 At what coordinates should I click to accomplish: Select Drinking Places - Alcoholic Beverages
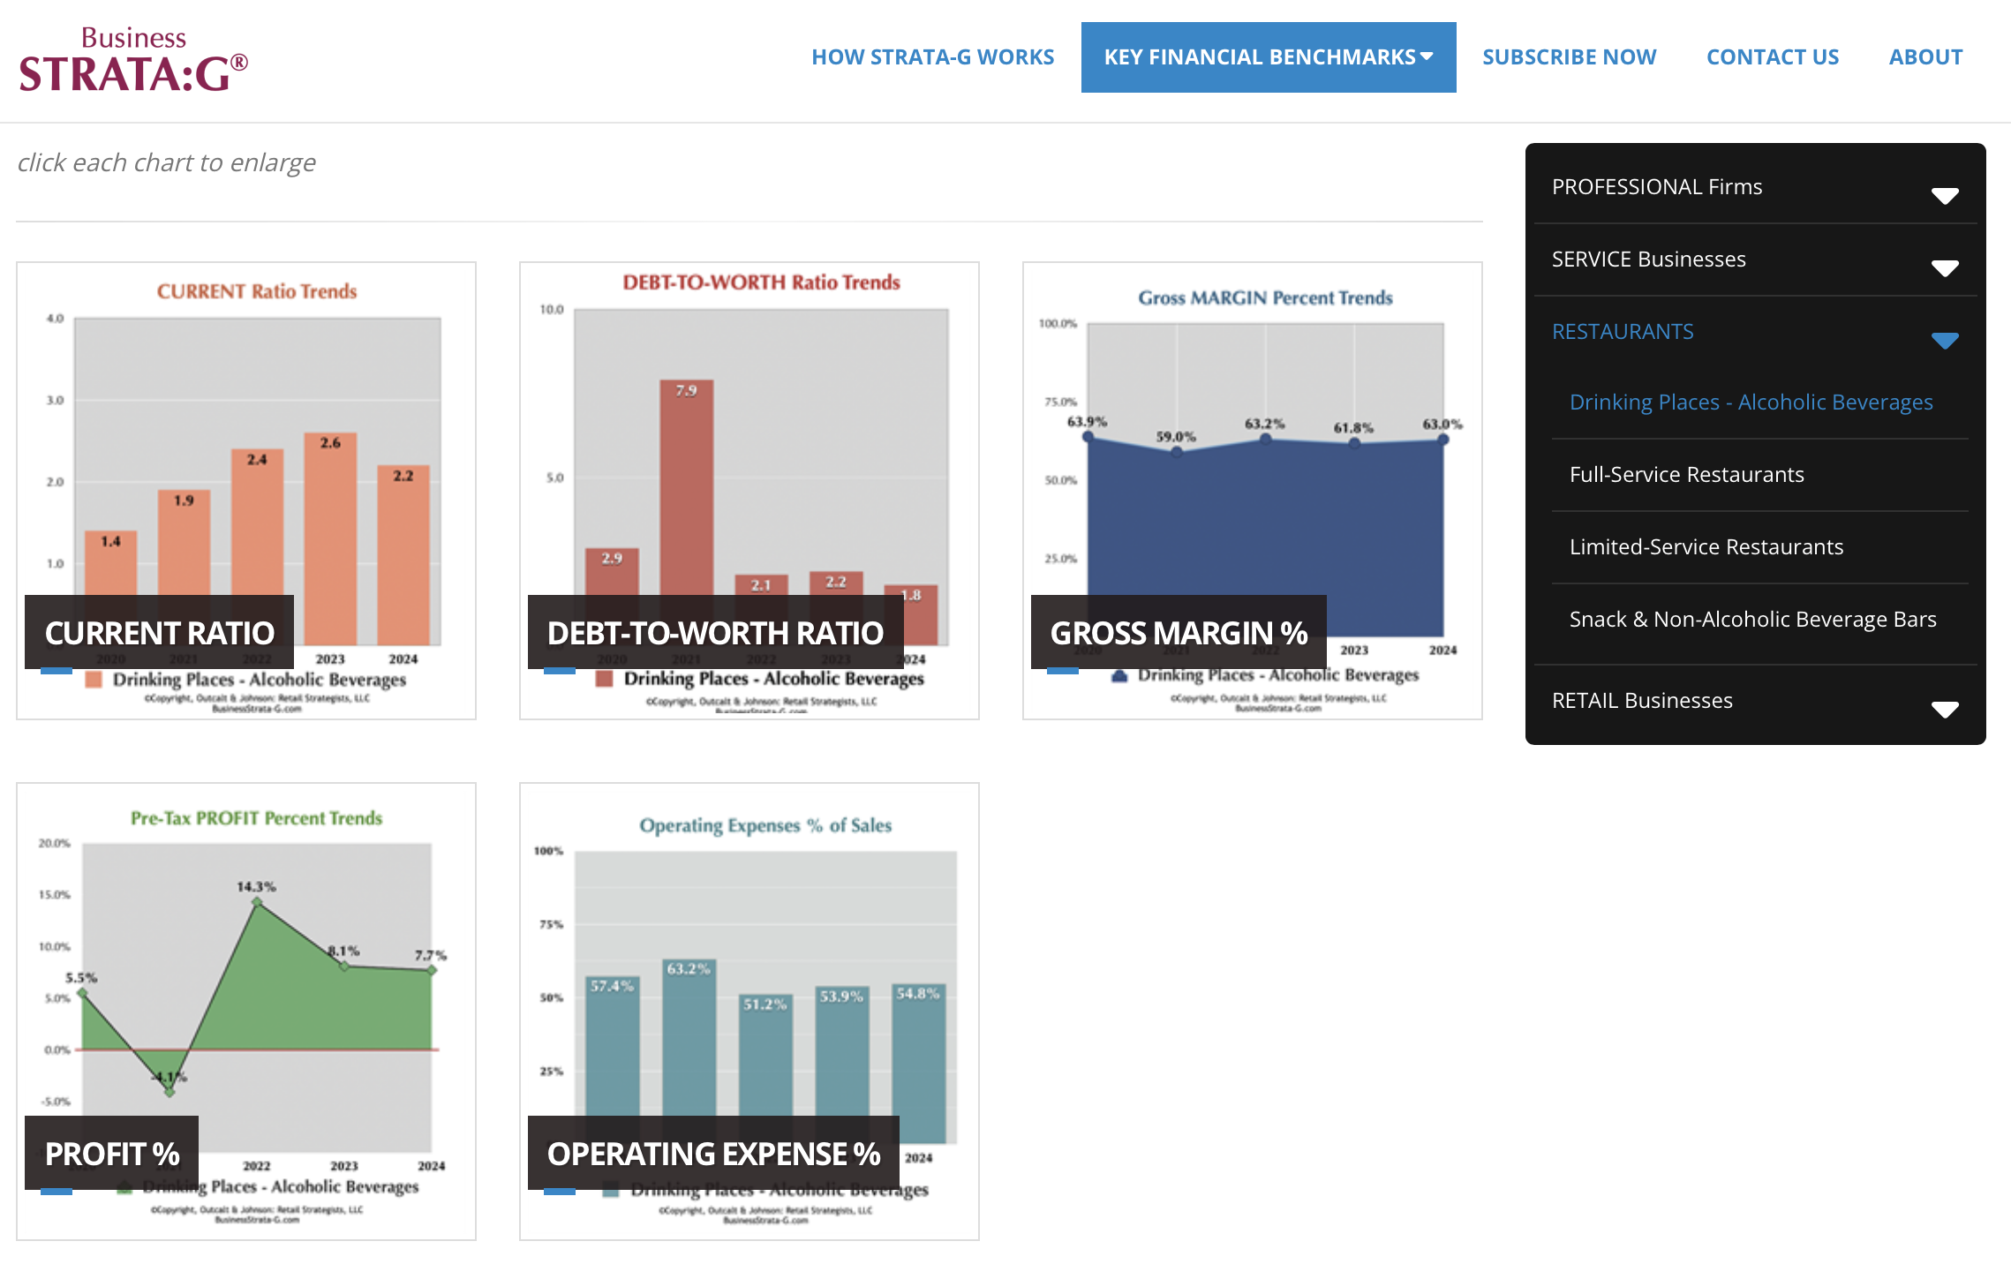(x=1751, y=403)
